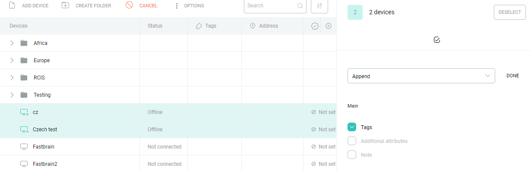This screenshot has width=531, height=171.
Task: Click the Europe folder name
Action: click(x=41, y=60)
